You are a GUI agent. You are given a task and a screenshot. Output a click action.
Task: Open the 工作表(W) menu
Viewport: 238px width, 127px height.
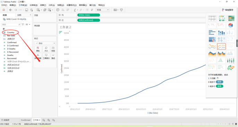pyautogui.click(x=23, y=5)
